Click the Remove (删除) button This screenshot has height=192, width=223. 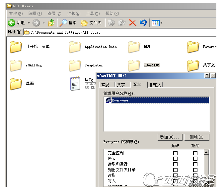pyautogui.click(x=196, y=137)
